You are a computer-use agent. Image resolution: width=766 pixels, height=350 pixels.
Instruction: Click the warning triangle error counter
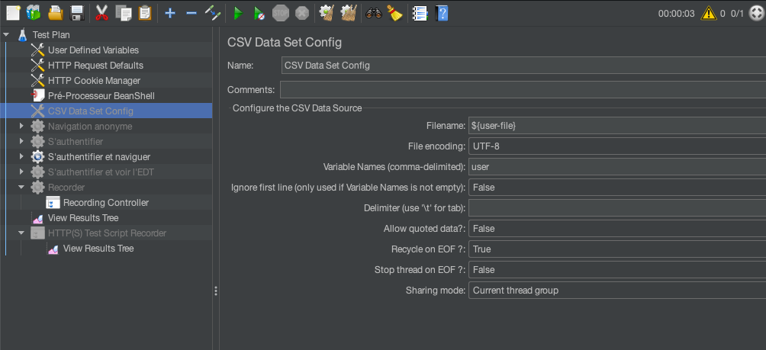(709, 13)
